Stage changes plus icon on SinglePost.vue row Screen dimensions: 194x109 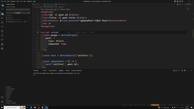pyautogui.click(x=28, y=21)
